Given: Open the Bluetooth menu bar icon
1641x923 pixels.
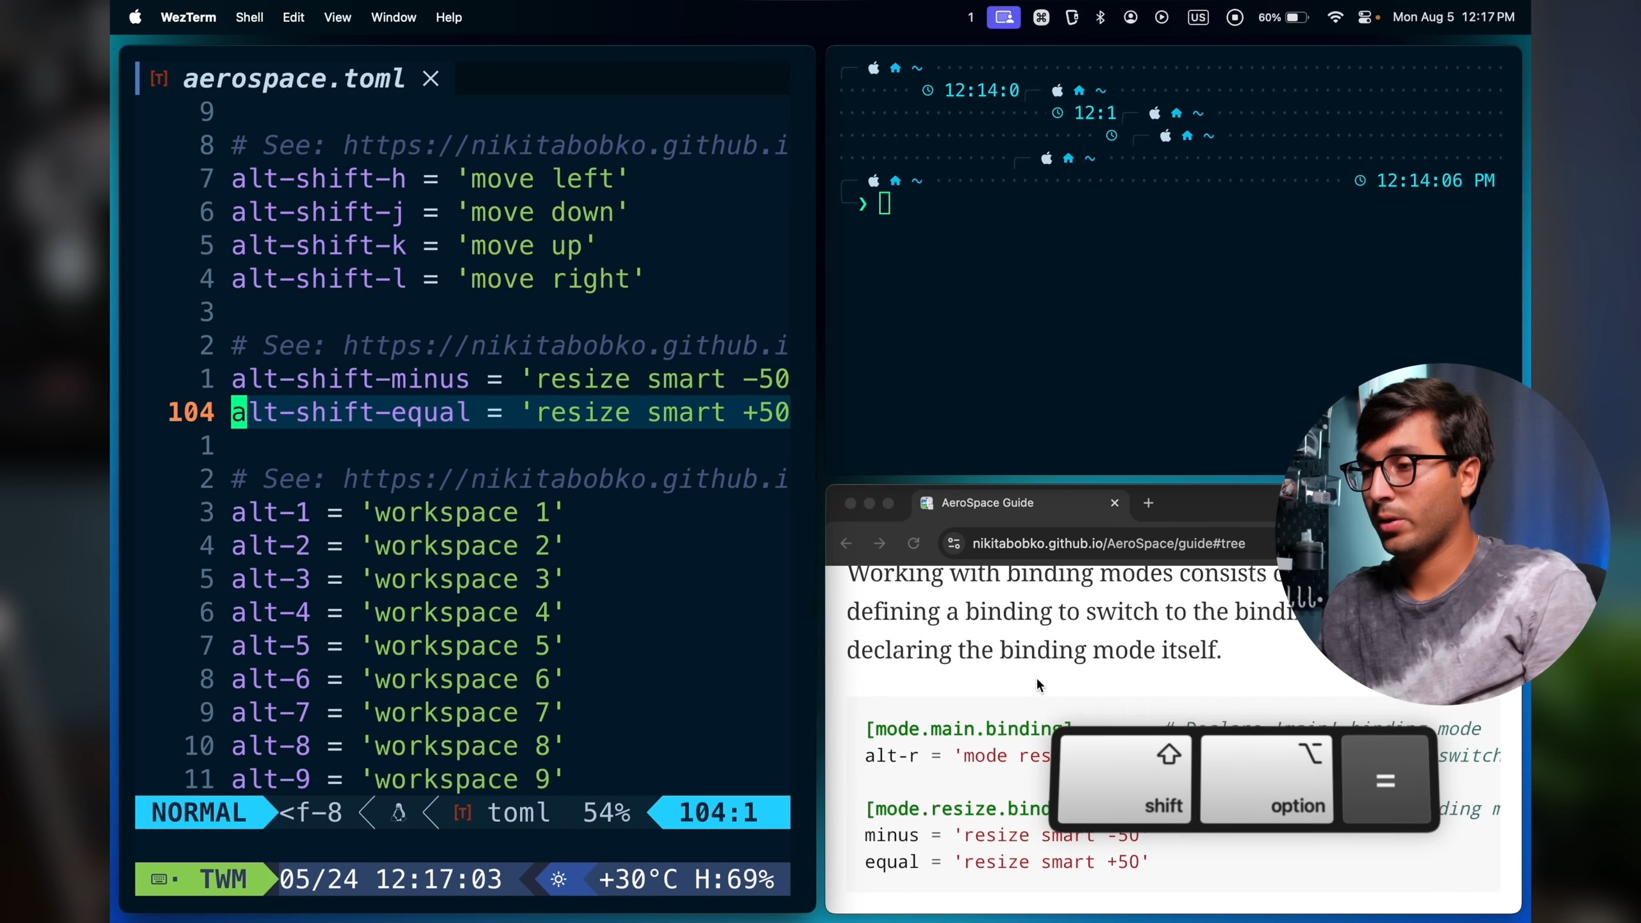Looking at the screenshot, I should 1101,17.
